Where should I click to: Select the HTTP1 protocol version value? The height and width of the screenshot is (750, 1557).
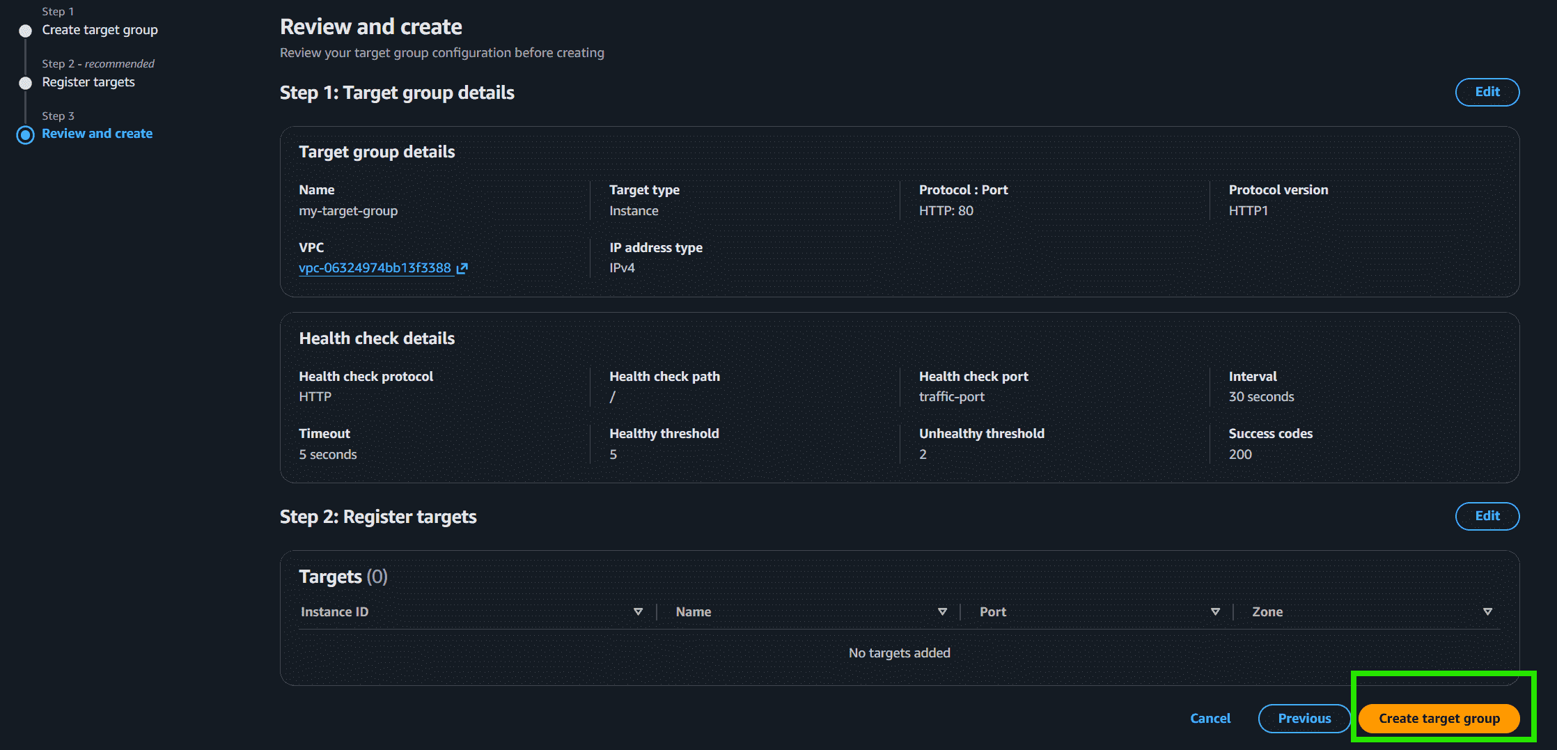[1249, 211]
